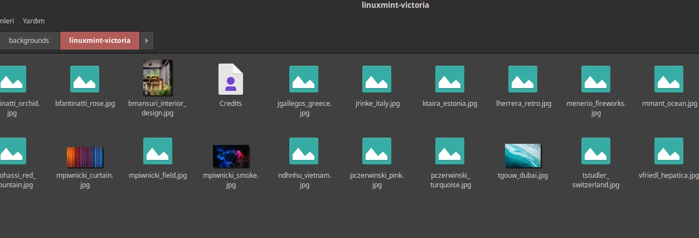This screenshot has height=238, width=699.
Task: Click the ktaira_estonia.jpg file name
Action: tap(450, 104)
